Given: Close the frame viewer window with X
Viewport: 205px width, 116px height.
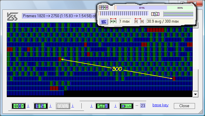Looking at the screenshot, I should [x=195, y=3].
